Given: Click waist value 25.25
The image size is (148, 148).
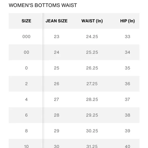Looking at the screenshot, I should [92, 52].
